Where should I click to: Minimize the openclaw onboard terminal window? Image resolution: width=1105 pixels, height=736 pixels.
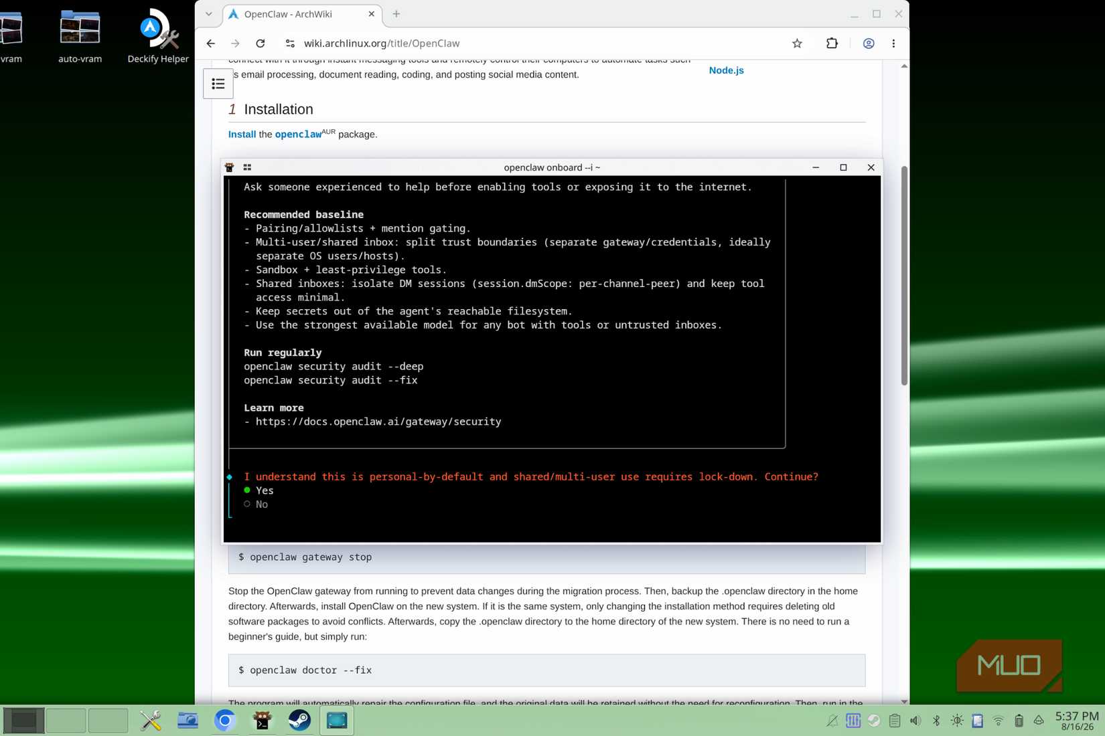816,167
